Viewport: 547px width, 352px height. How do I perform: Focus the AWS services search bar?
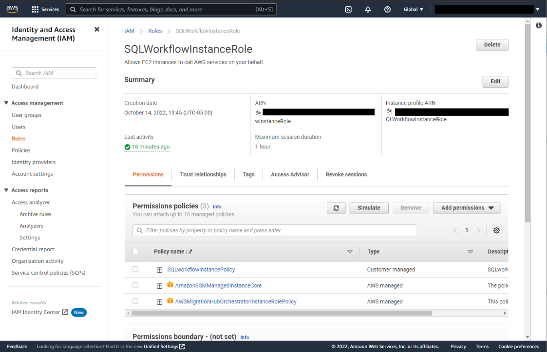[x=171, y=9]
